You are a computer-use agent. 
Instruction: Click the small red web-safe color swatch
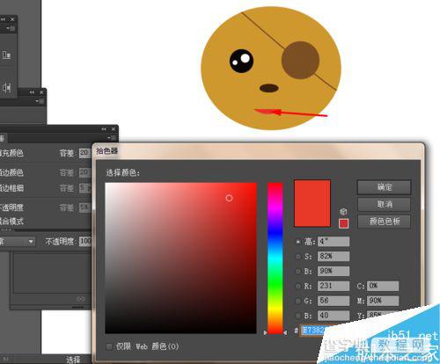343,223
